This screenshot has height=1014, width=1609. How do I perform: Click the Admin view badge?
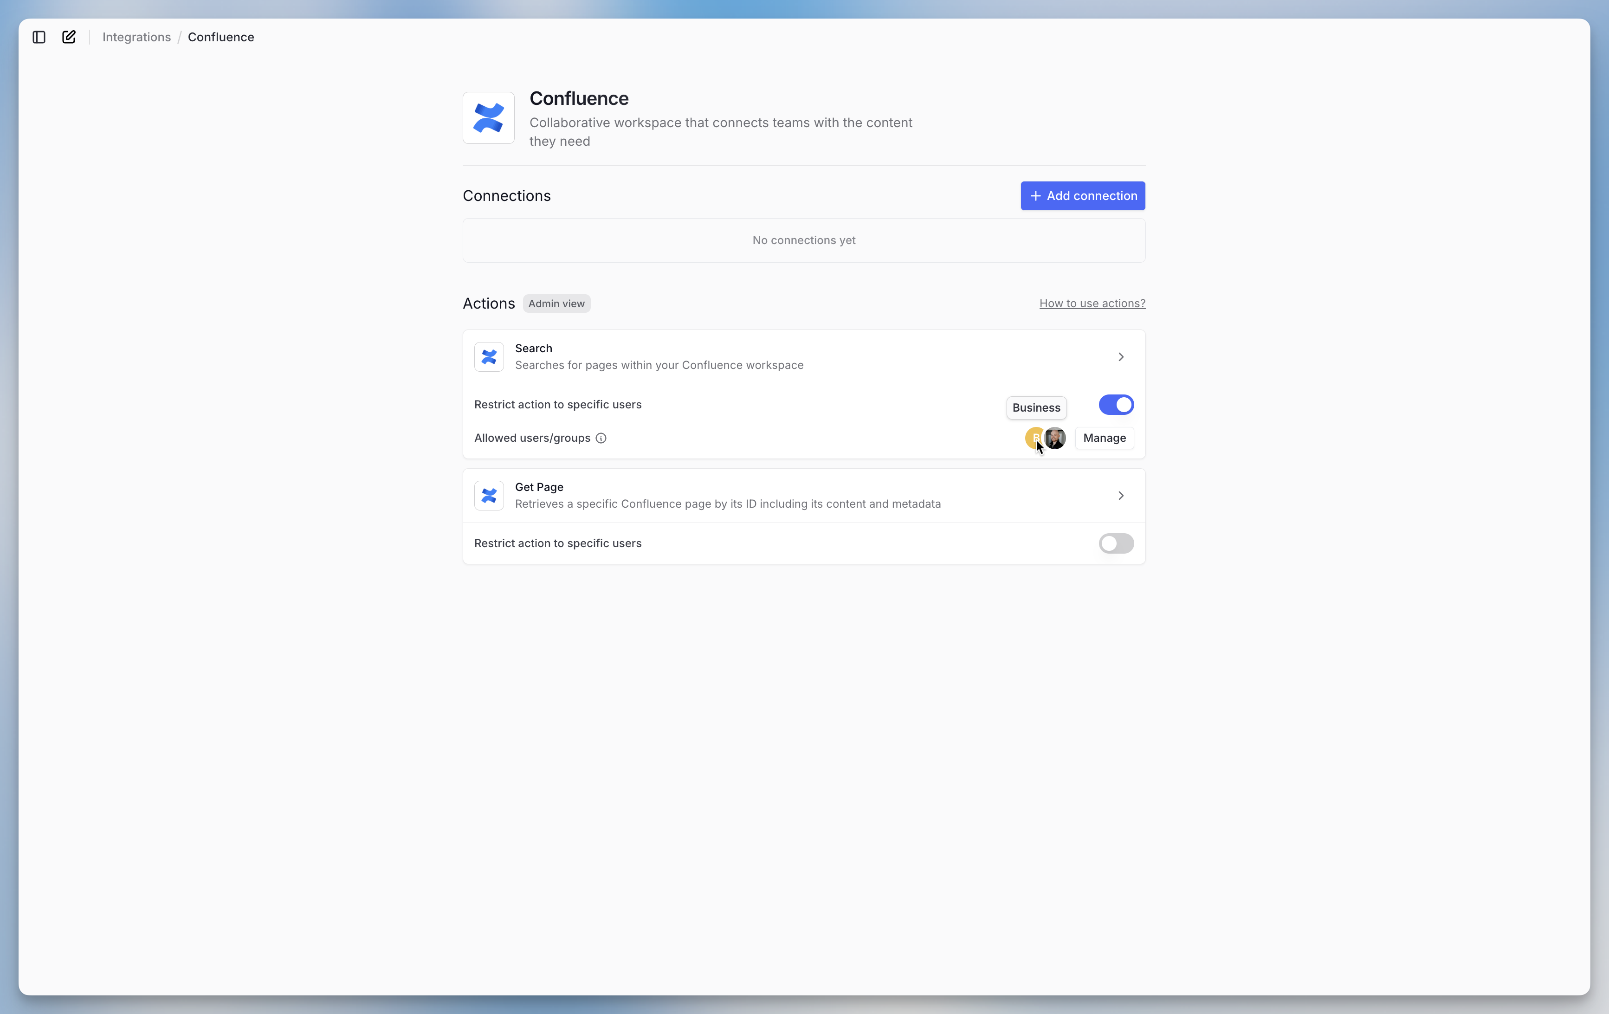tap(556, 303)
